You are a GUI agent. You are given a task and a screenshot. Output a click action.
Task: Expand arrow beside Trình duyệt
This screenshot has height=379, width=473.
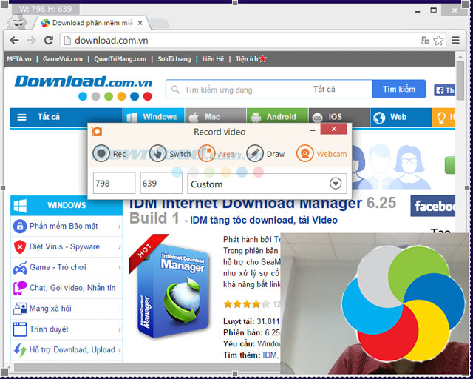click(x=120, y=329)
